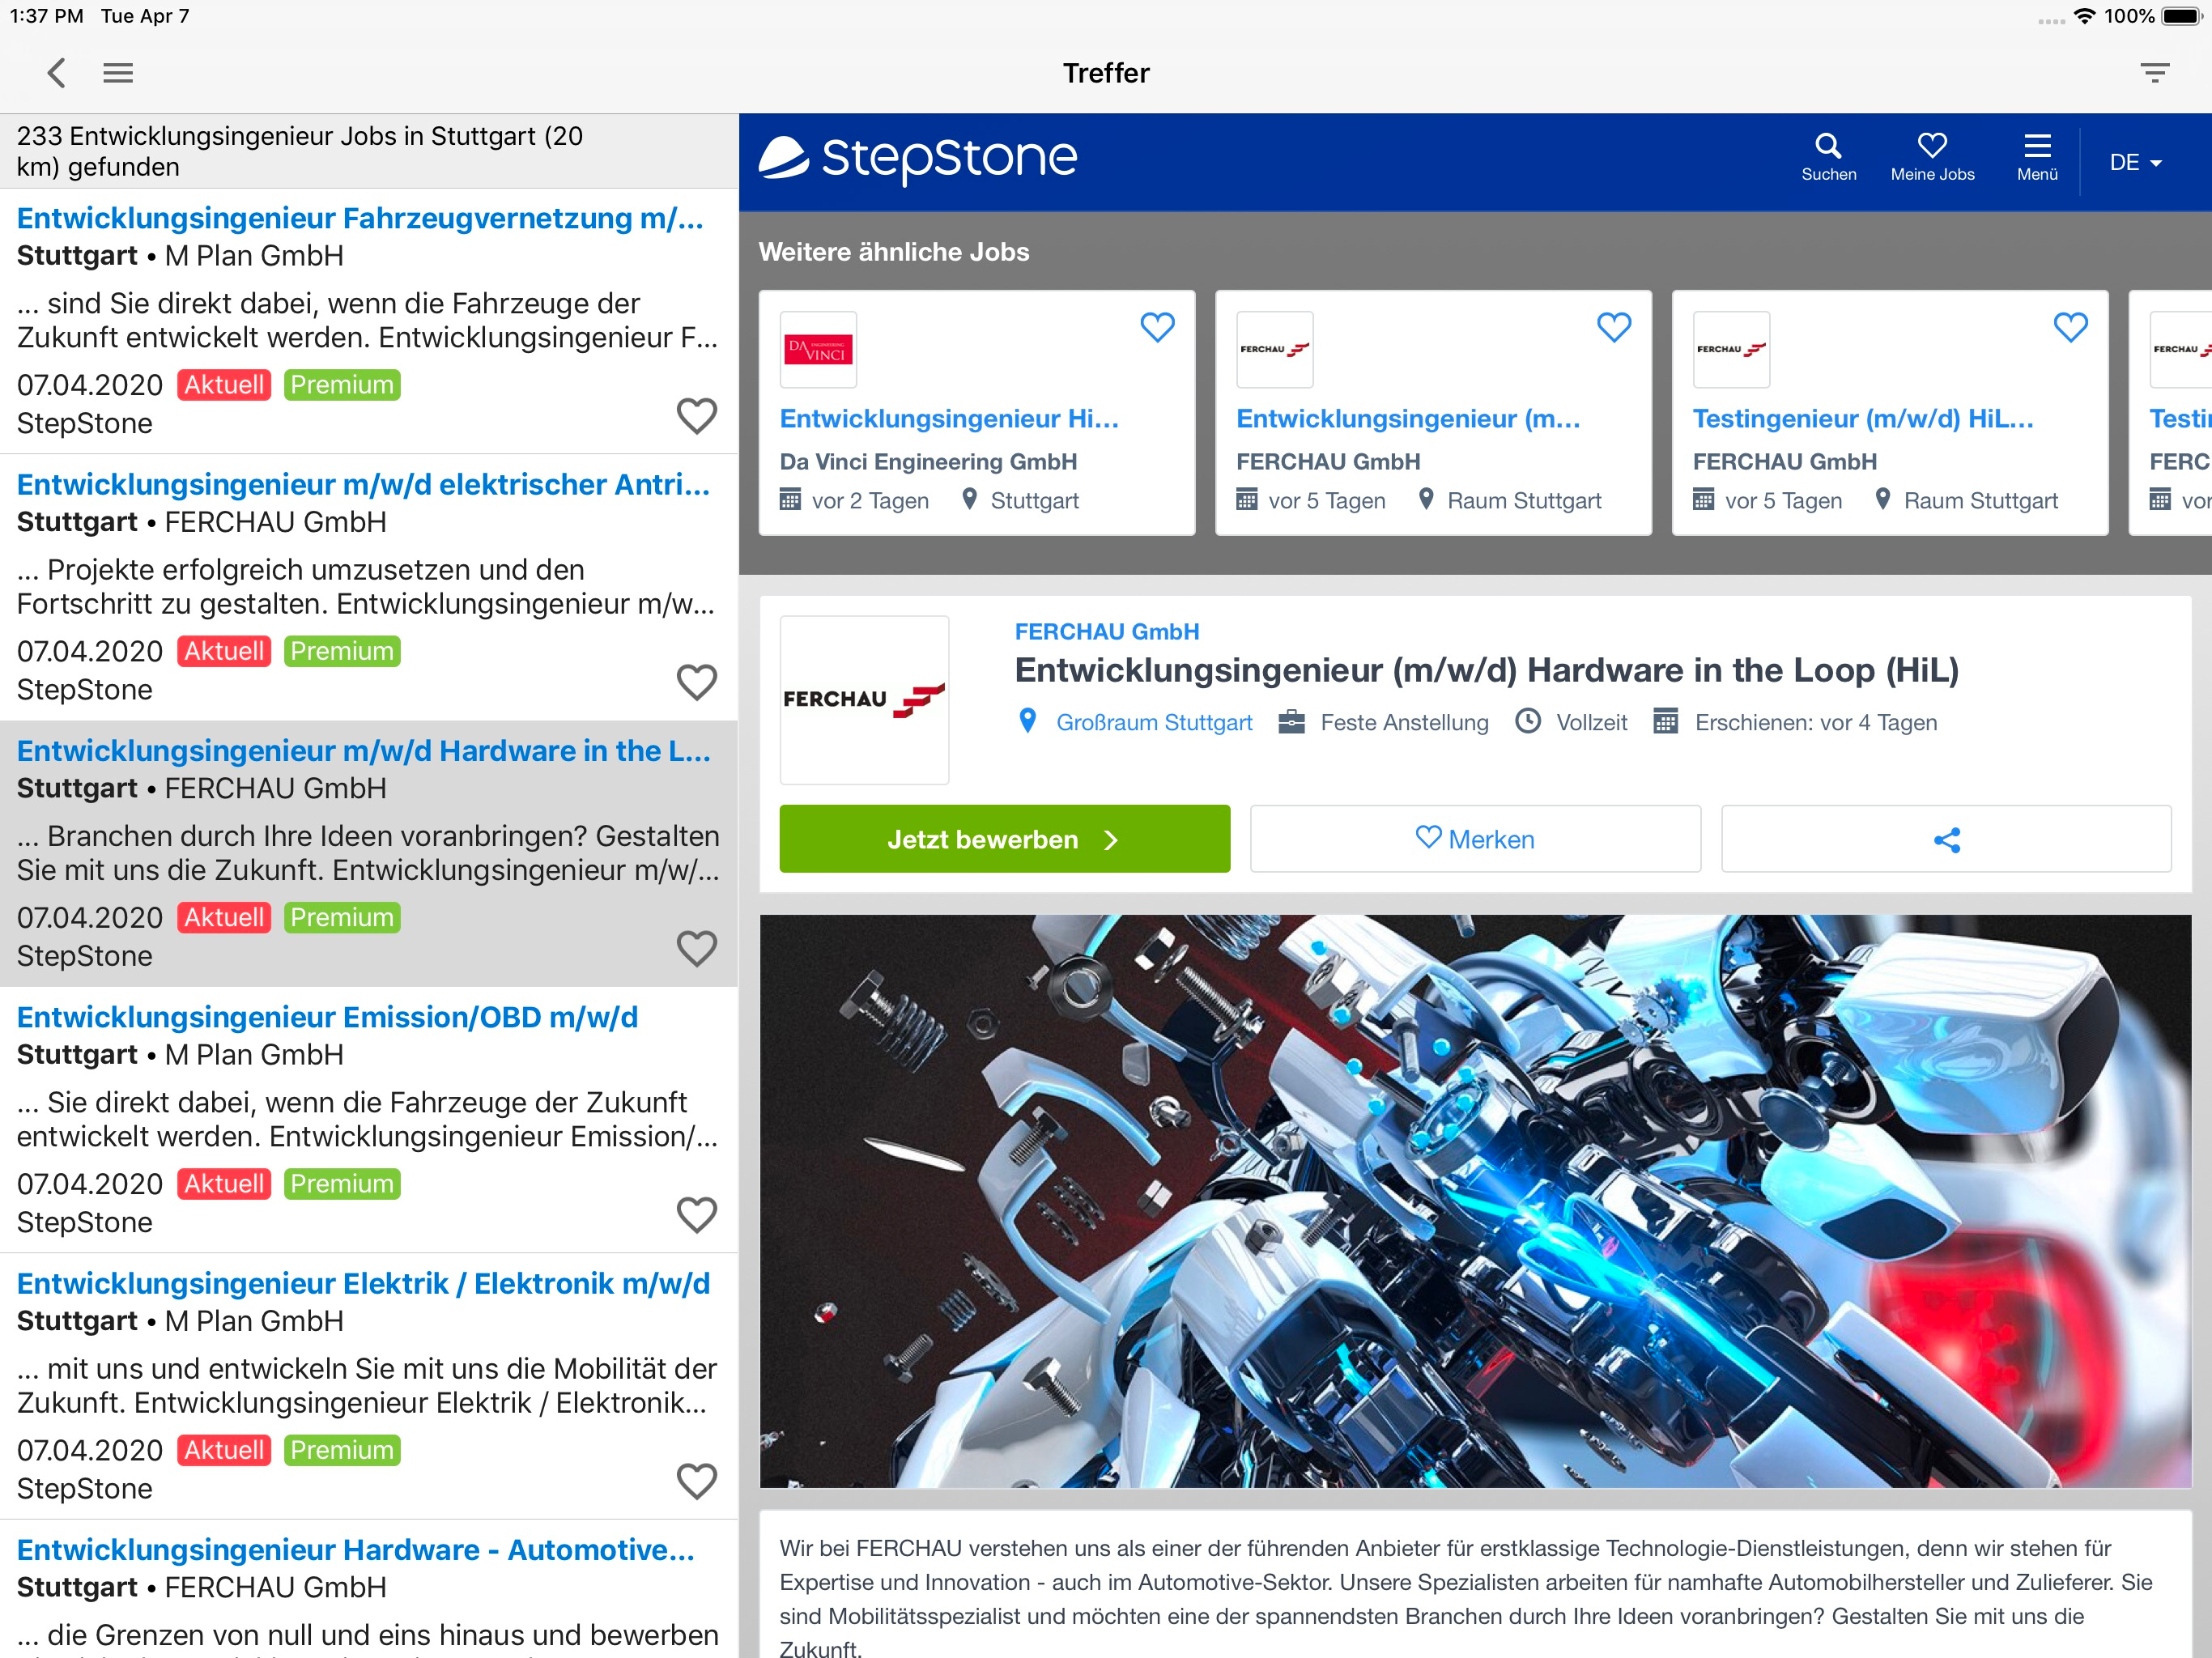The width and height of the screenshot is (2212, 1658).
Task: Open similar job Entwicklungsingenieur Hi... by Da Vinci
Action: (x=949, y=419)
